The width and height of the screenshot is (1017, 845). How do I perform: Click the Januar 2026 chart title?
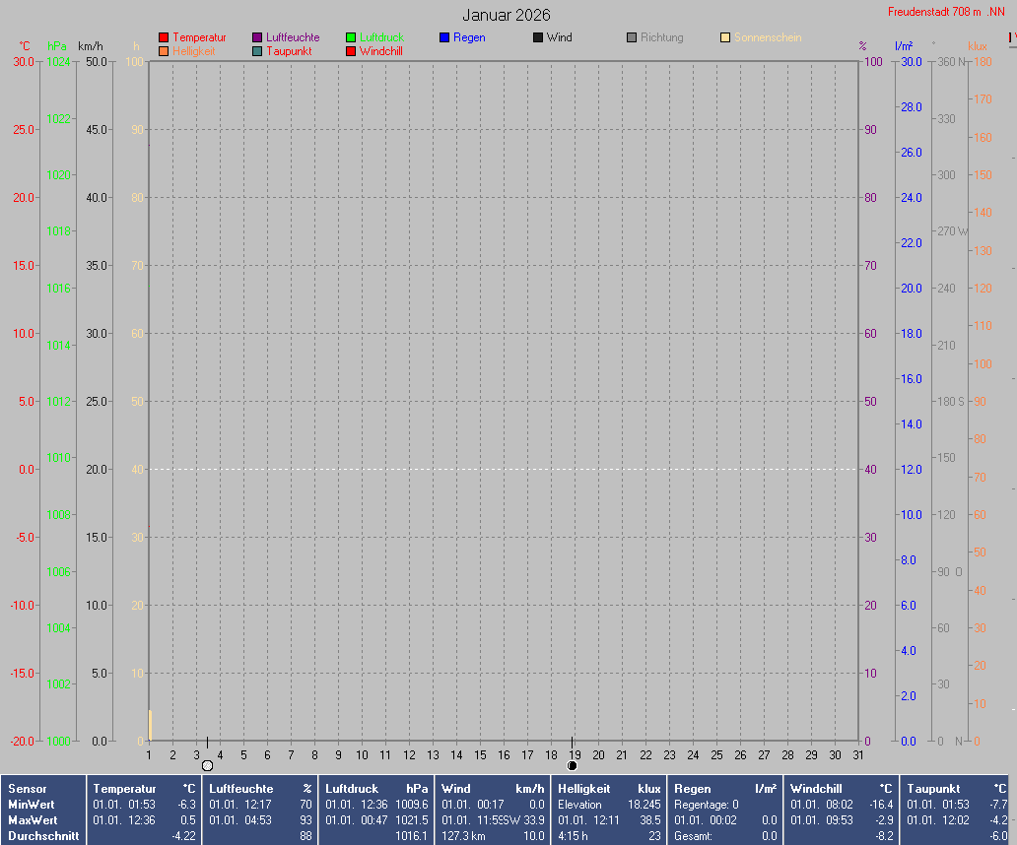pyautogui.click(x=507, y=15)
